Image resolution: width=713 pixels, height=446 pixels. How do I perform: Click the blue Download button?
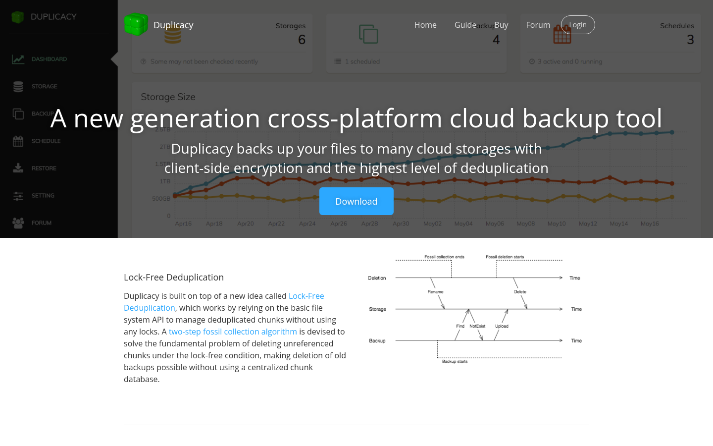(x=356, y=201)
